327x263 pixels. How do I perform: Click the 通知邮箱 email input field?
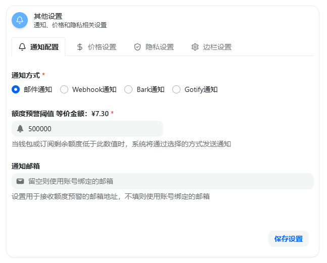coord(167,181)
